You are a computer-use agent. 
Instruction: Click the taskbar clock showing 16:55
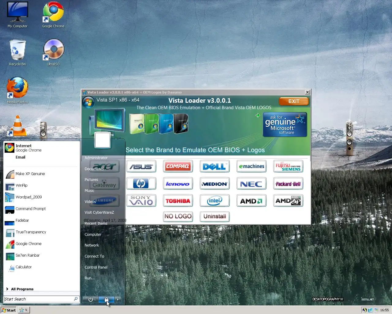384,310
